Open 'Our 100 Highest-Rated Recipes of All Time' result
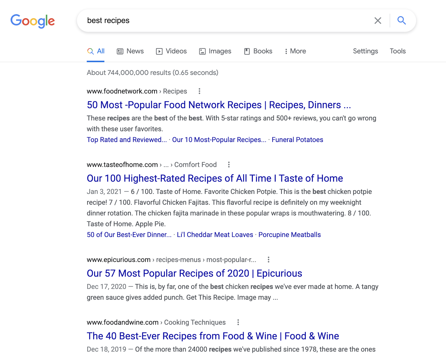The width and height of the screenshot is (446, 357). tap(215, 178)
